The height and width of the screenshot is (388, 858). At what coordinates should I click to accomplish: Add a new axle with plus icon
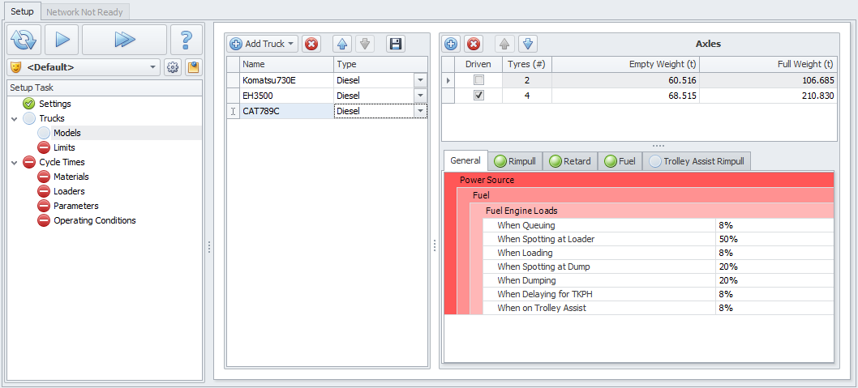(452, 44)
